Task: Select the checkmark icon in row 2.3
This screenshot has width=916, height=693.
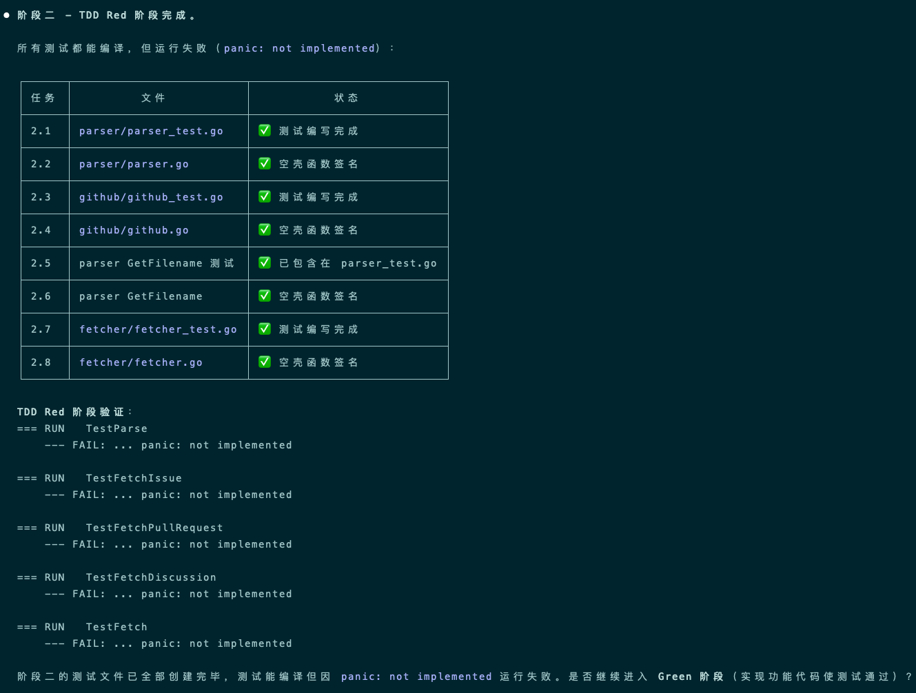Action: [265, 197]
